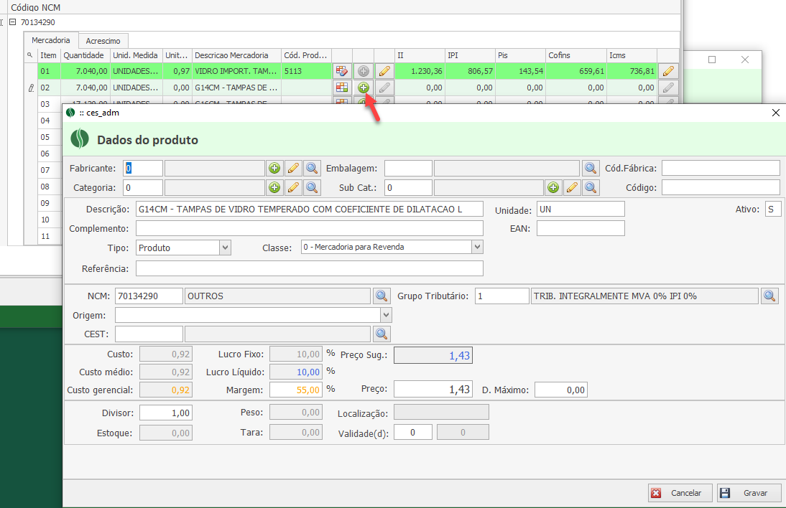Click the Grupo Tributário code field
This screenshot has width=786, height=508.
point(502,296)
